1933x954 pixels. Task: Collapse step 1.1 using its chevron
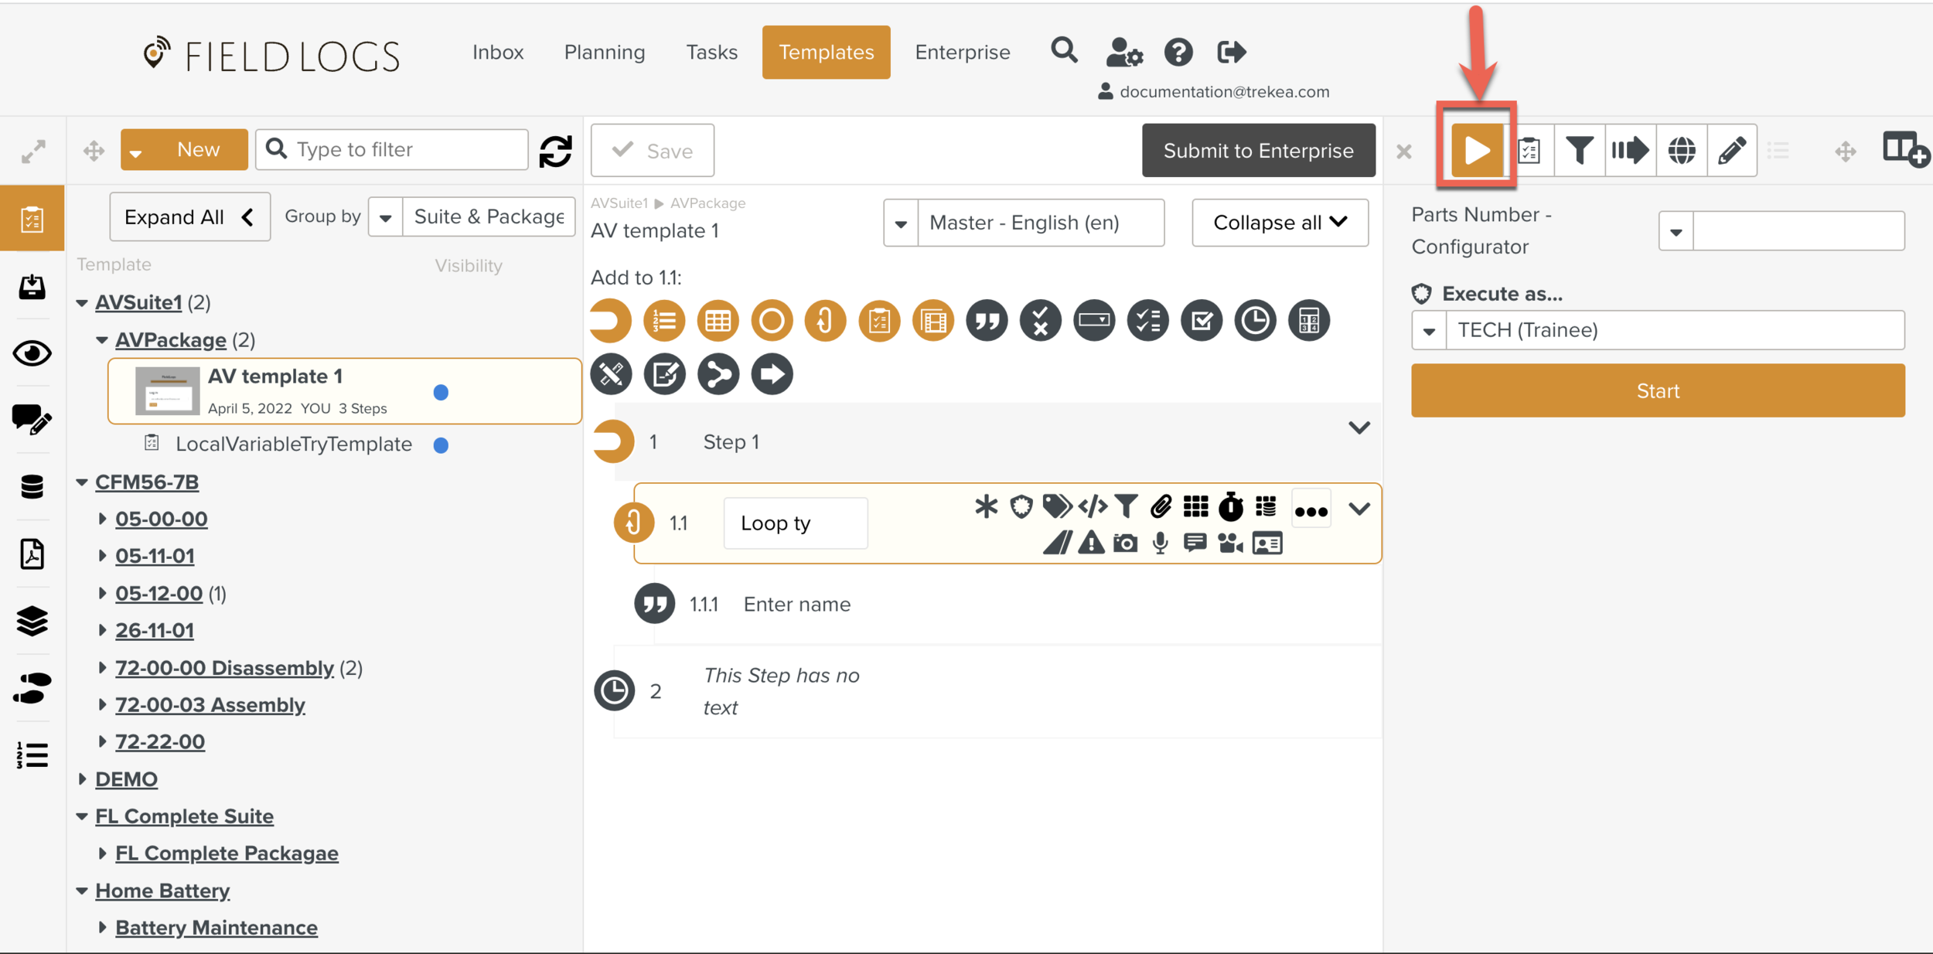(1359, 509)
